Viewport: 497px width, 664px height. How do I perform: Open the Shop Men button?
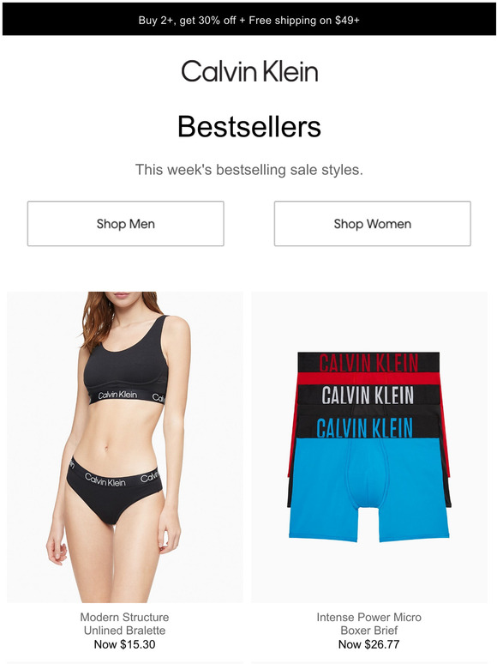[x=126, y=224]
